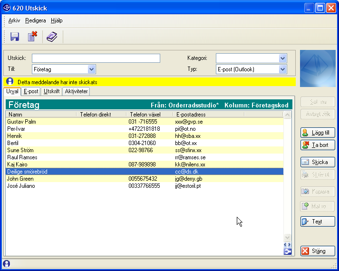The height and width of the screenshot is (271, 339).
Task: Click the left column scroll arrow
Action: (285, 245)
